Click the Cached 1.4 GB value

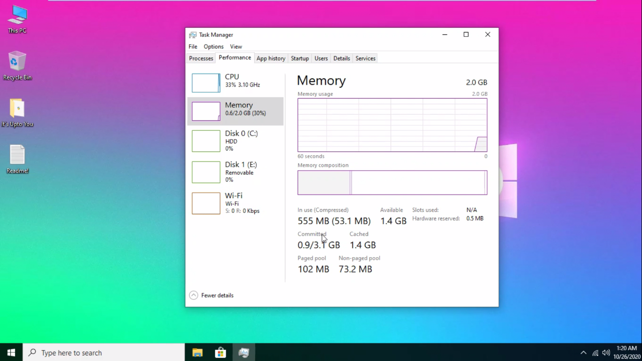(x=363, y=245)
